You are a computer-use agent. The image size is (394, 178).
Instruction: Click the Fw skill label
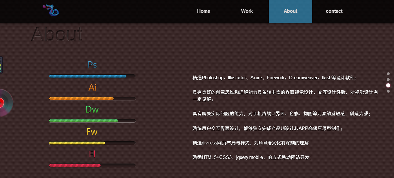coord(92,132)
